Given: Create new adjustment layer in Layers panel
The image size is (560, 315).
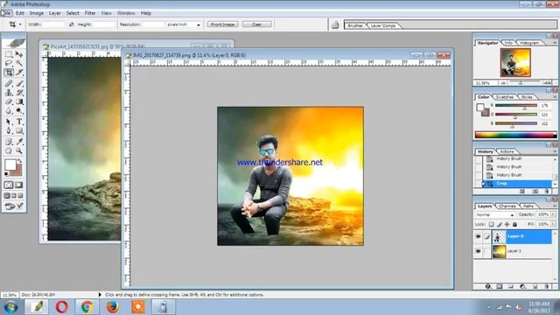Looking at the screenshot, I should (523, 286).
